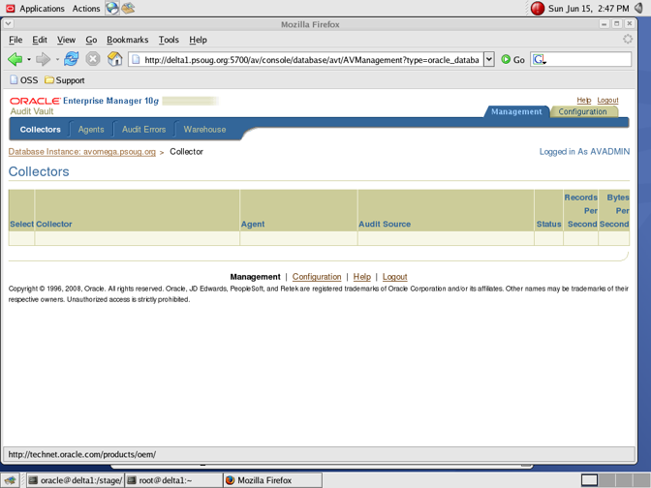Open the Back history dropdown arrow
Image resolution: width=651 pixels, height=488 pixels.
coord(29,59)
